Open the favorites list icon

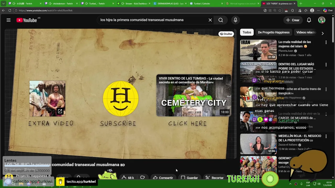click(306, 10)
